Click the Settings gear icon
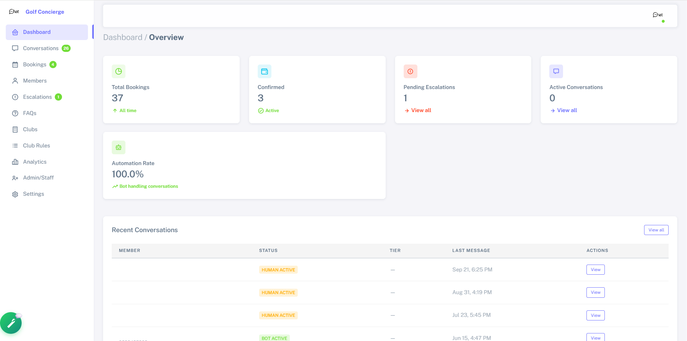 15,194
